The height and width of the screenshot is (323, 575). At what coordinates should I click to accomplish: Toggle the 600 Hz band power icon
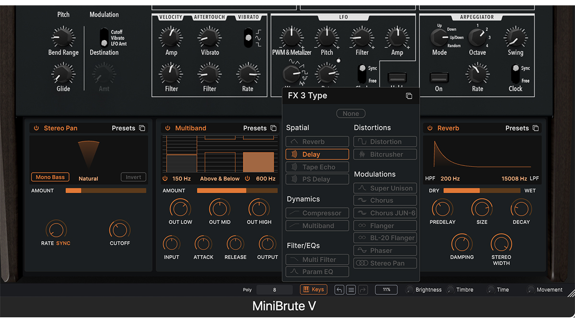tap(248, 178)
